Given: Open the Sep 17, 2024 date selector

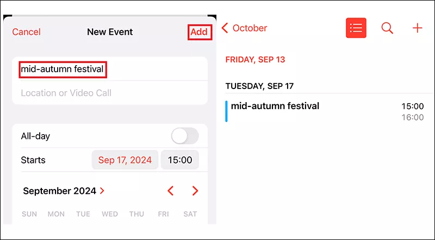Looking at the screenshot, I should coord(125,160).
